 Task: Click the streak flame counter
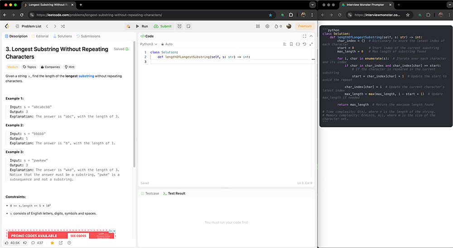[278, 26]
